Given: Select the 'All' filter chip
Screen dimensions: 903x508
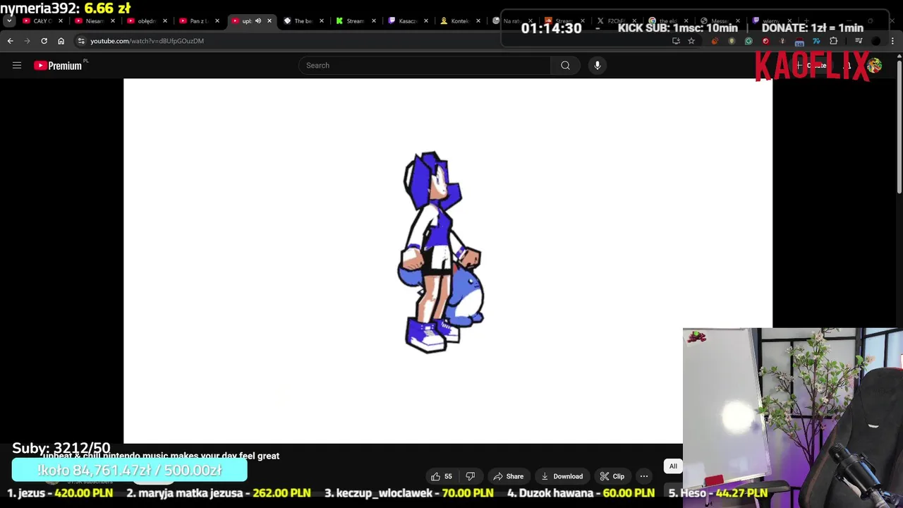Looking at the screenshot, I should (x=673, y=466).
